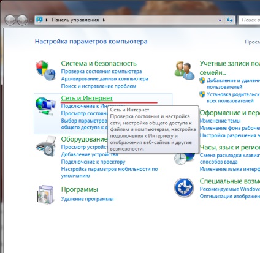
Task: Click the Оборудование printer icon
Action: (46, 146)
